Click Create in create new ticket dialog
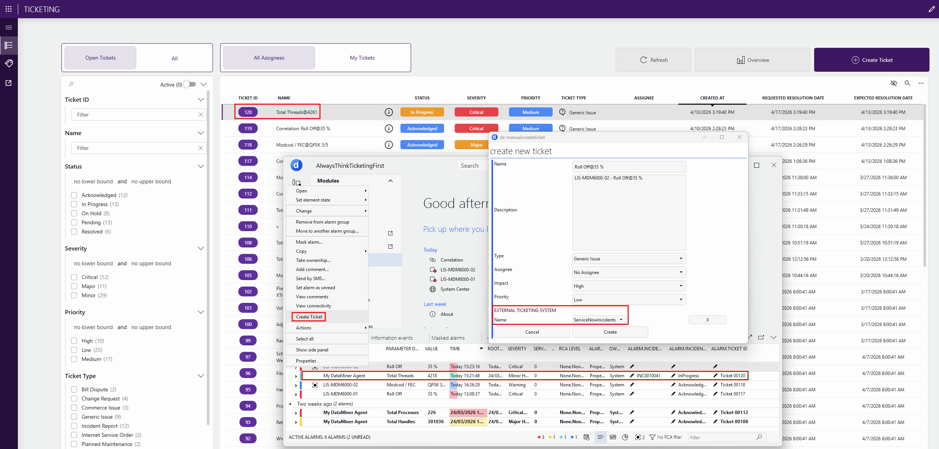 (610, 332)
